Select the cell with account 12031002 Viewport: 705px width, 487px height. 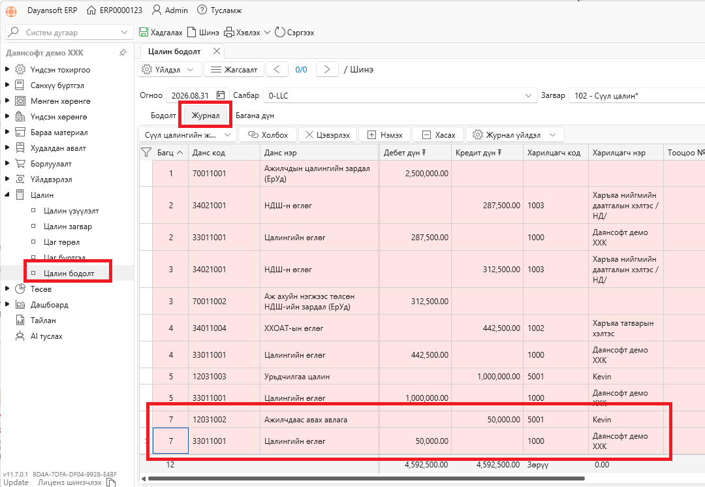pos(224,420)
